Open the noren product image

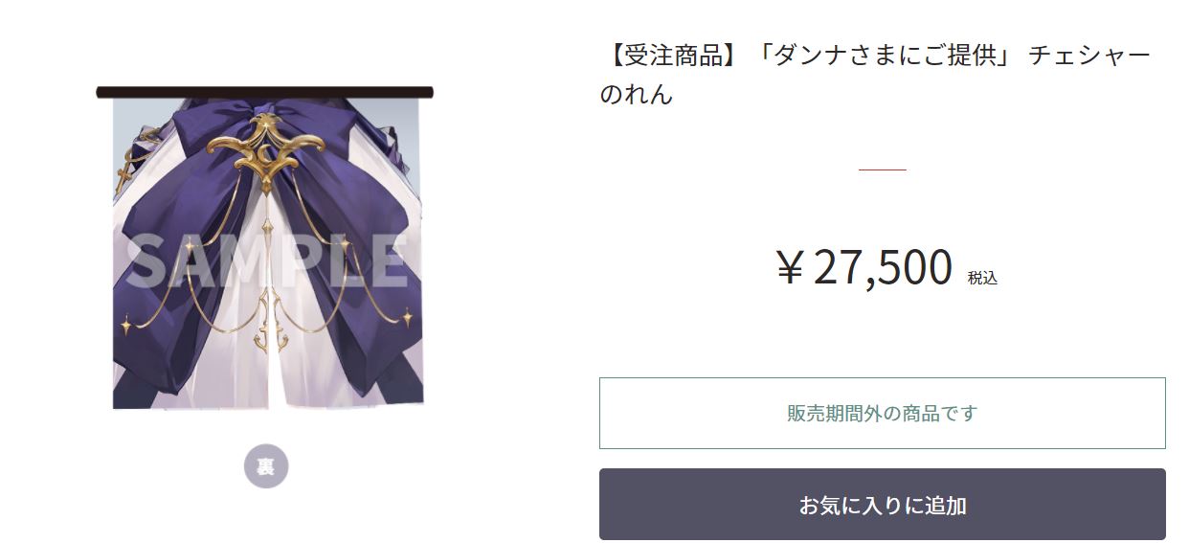[266, 248]
